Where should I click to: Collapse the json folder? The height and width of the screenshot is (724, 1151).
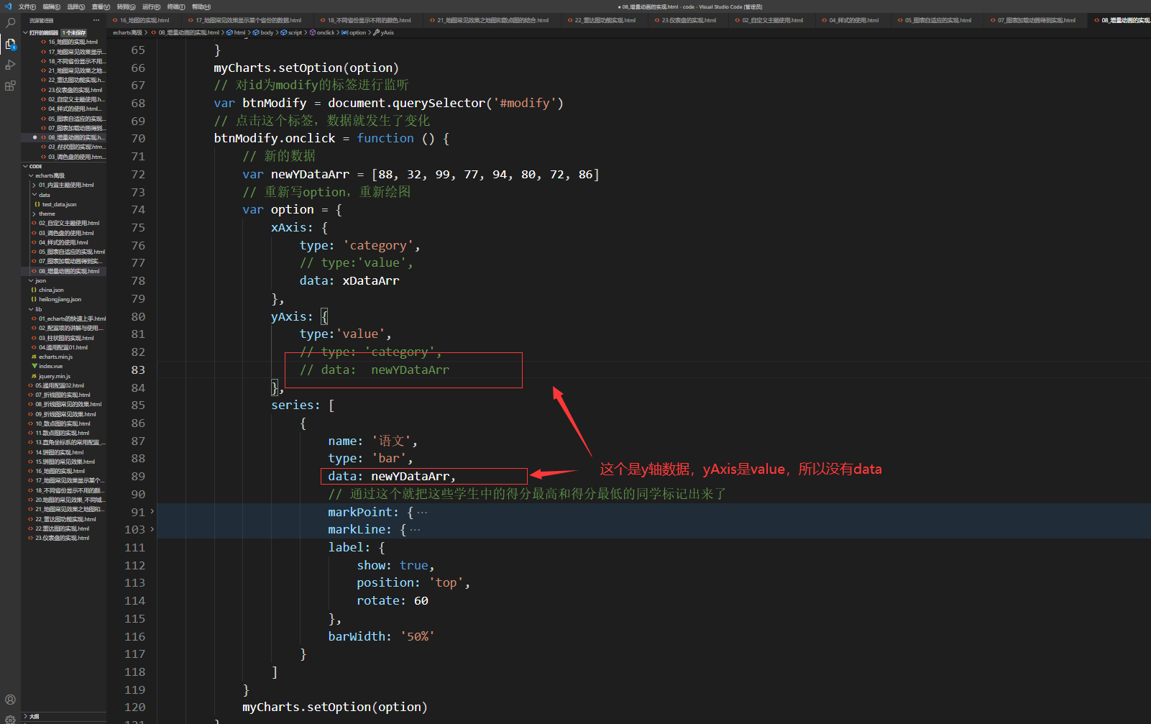click(31, 280)
